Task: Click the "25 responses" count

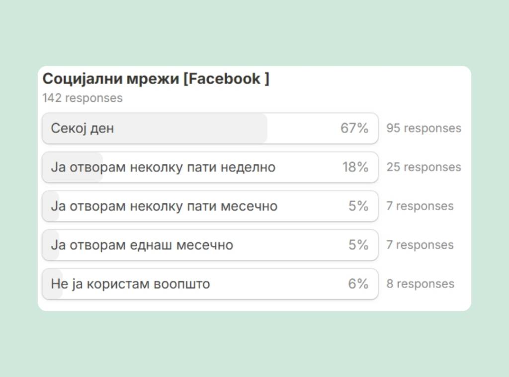Action: coord(424,167)
